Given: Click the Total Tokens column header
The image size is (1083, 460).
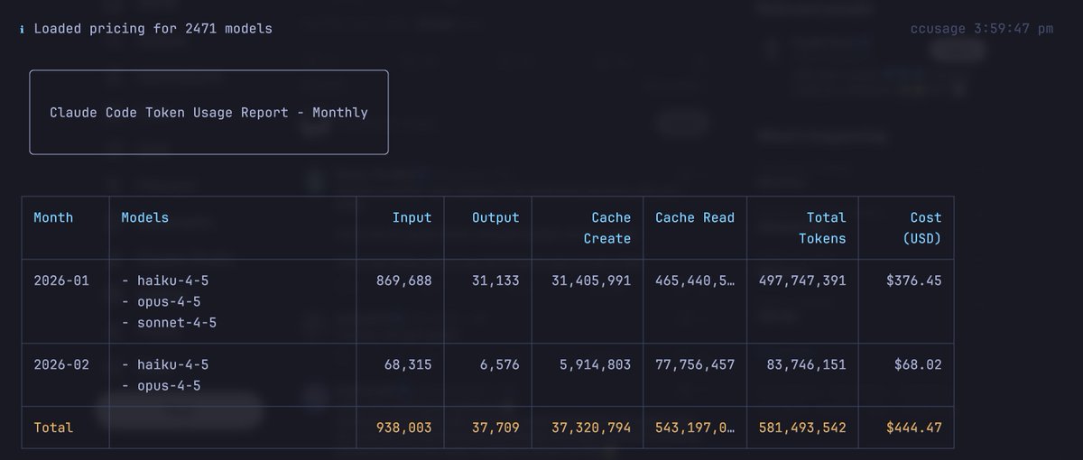Looking at the screenshot, I should 822,228.
